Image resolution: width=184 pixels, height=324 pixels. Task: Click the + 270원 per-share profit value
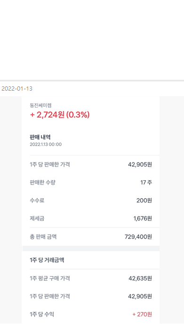pyautogui.click(x=142, y=315)
